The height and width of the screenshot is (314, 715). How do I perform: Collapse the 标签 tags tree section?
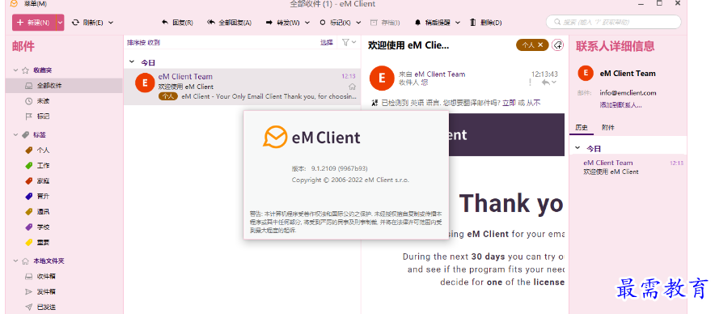(15, 135)
